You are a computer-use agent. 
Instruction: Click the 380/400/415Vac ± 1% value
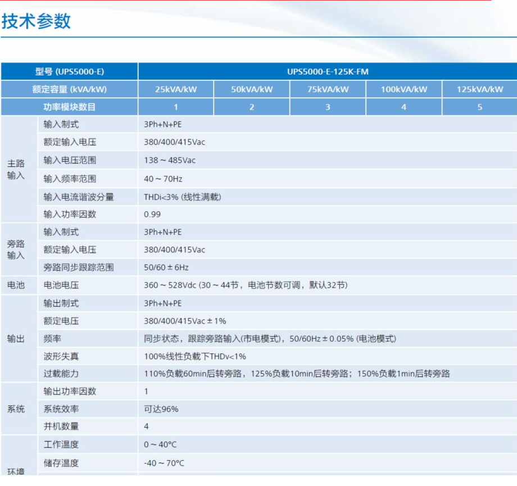[185, 321]
